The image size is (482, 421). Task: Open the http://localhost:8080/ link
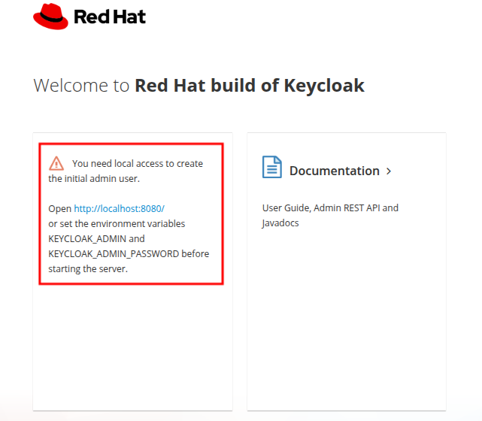pyautogui.click(x=119, y=208)
